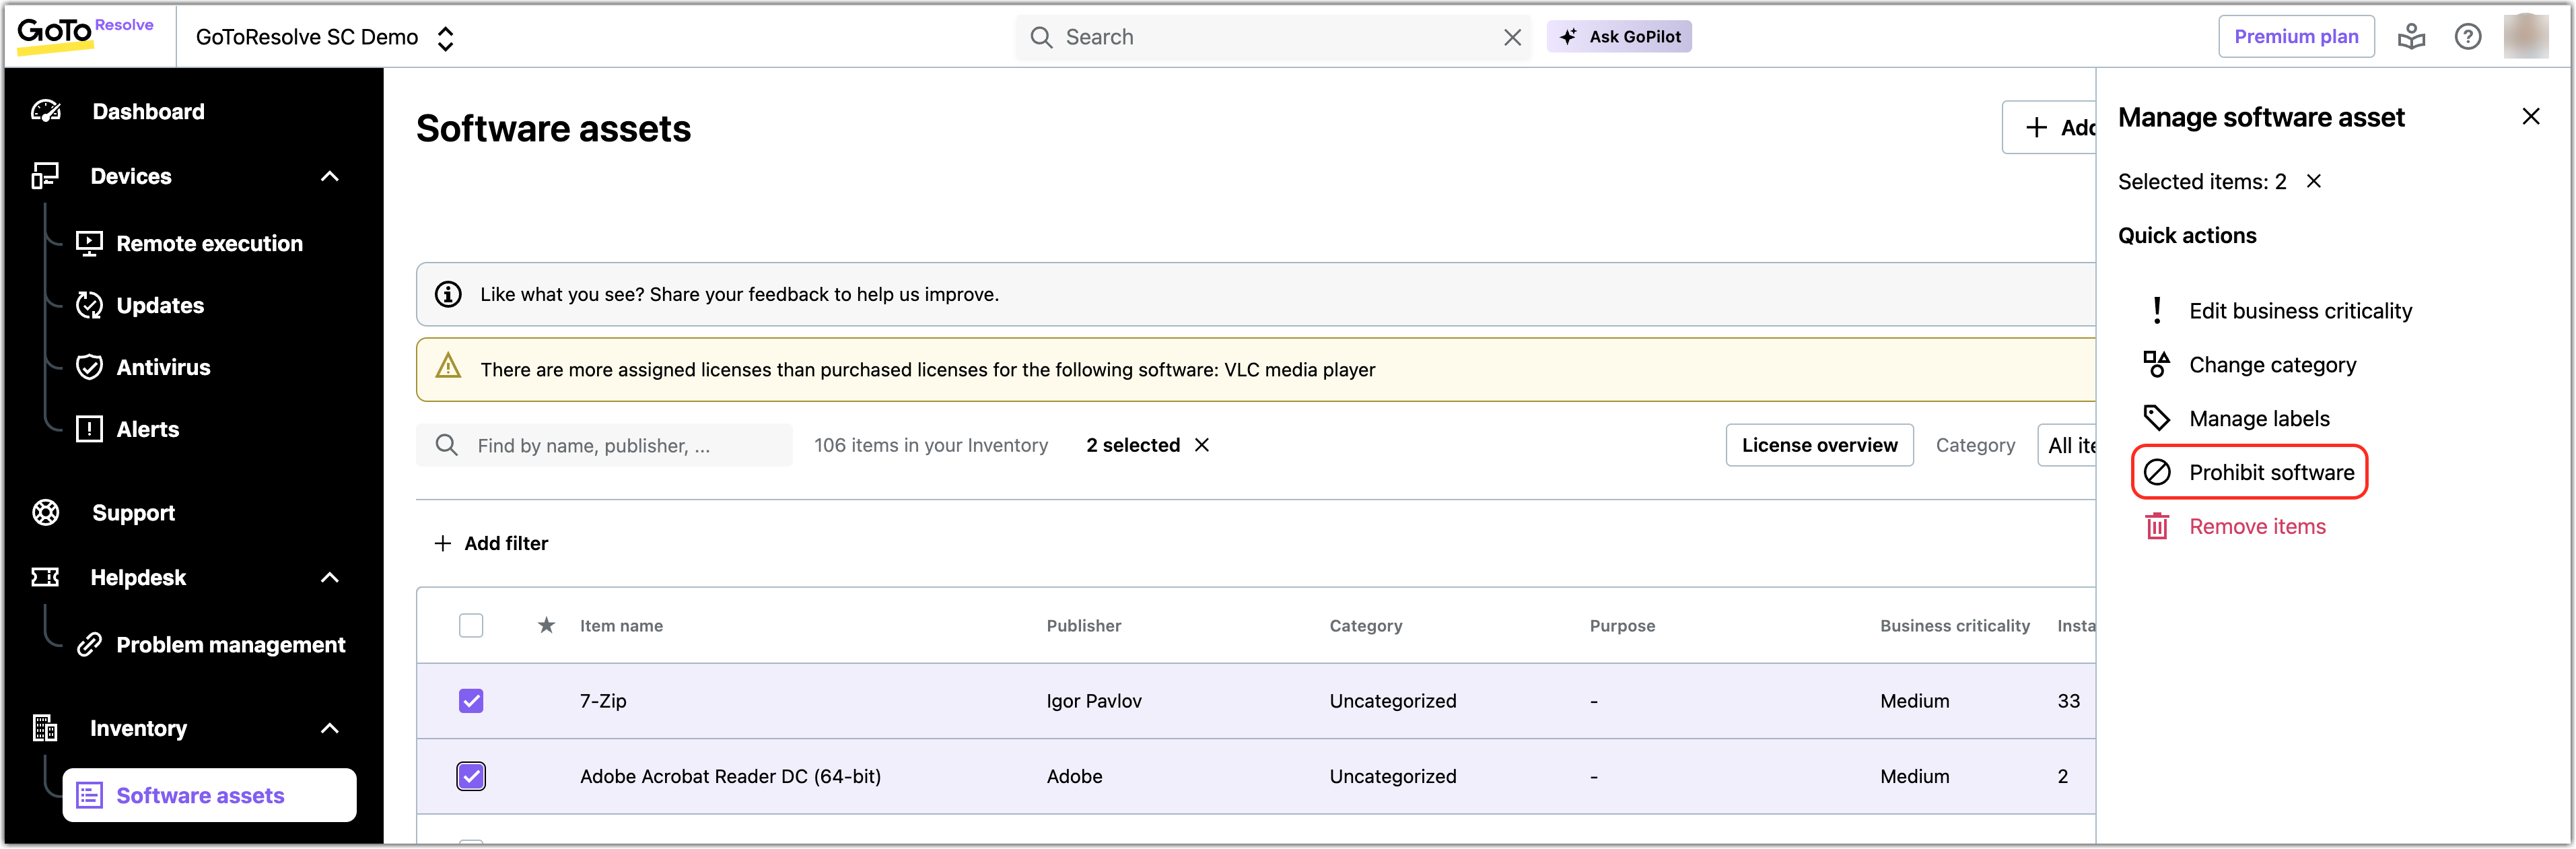The image size is (2576, 849).
Task: Open License overview
Action: (1819, 445)
